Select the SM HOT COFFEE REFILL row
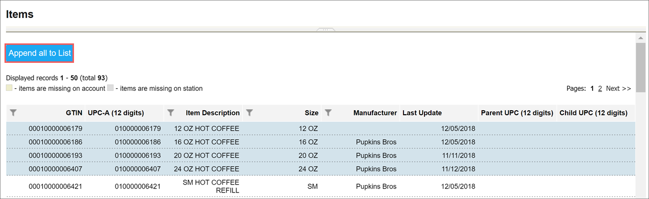 320,187
